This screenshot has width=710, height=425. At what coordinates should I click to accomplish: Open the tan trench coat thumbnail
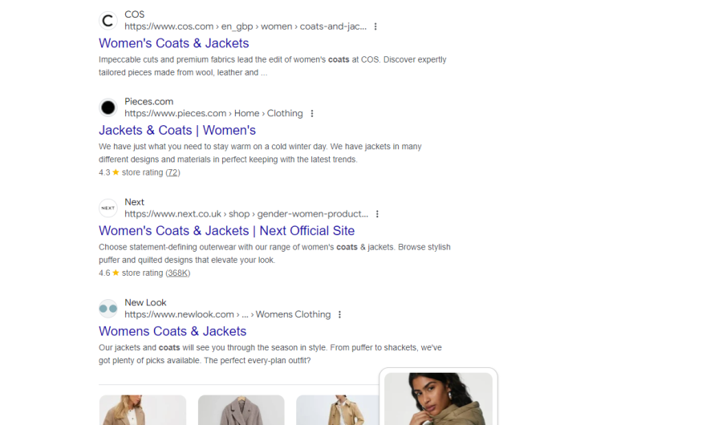(337, 410)
